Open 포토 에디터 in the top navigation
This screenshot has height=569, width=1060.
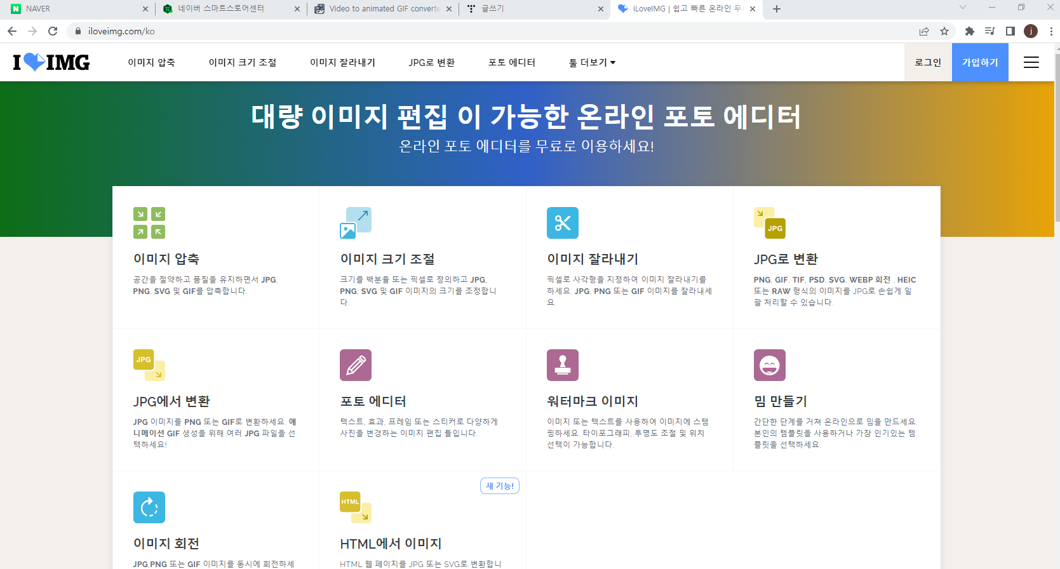pos(512,62)
